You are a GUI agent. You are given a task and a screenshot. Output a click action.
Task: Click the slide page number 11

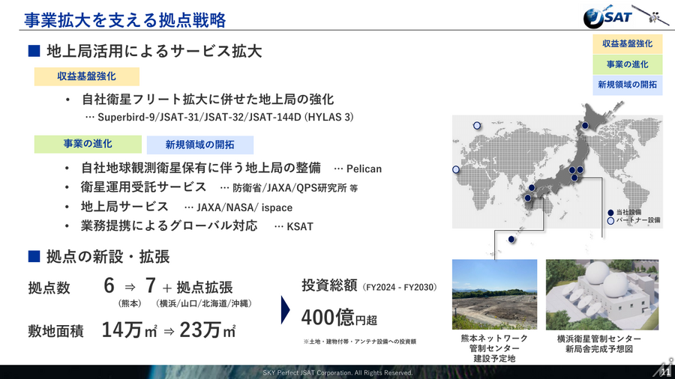tap(665, 372)
